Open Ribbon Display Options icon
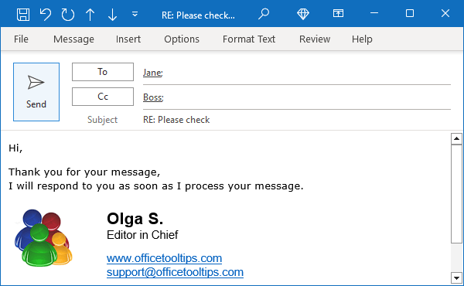The height and width of the screenshot is (286, 464). coord(338,13)
